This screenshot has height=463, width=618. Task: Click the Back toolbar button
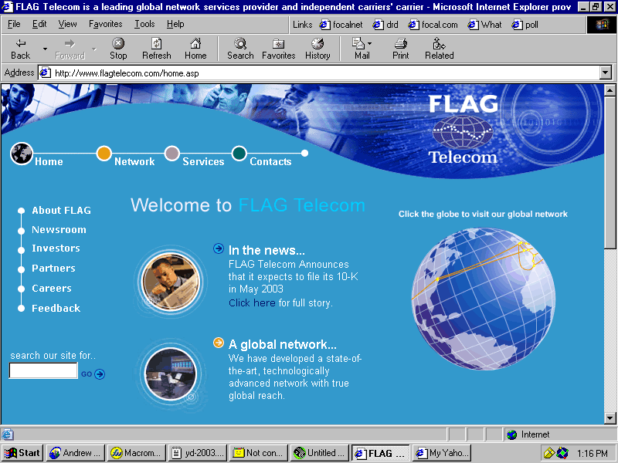click(x=21, y=49)
